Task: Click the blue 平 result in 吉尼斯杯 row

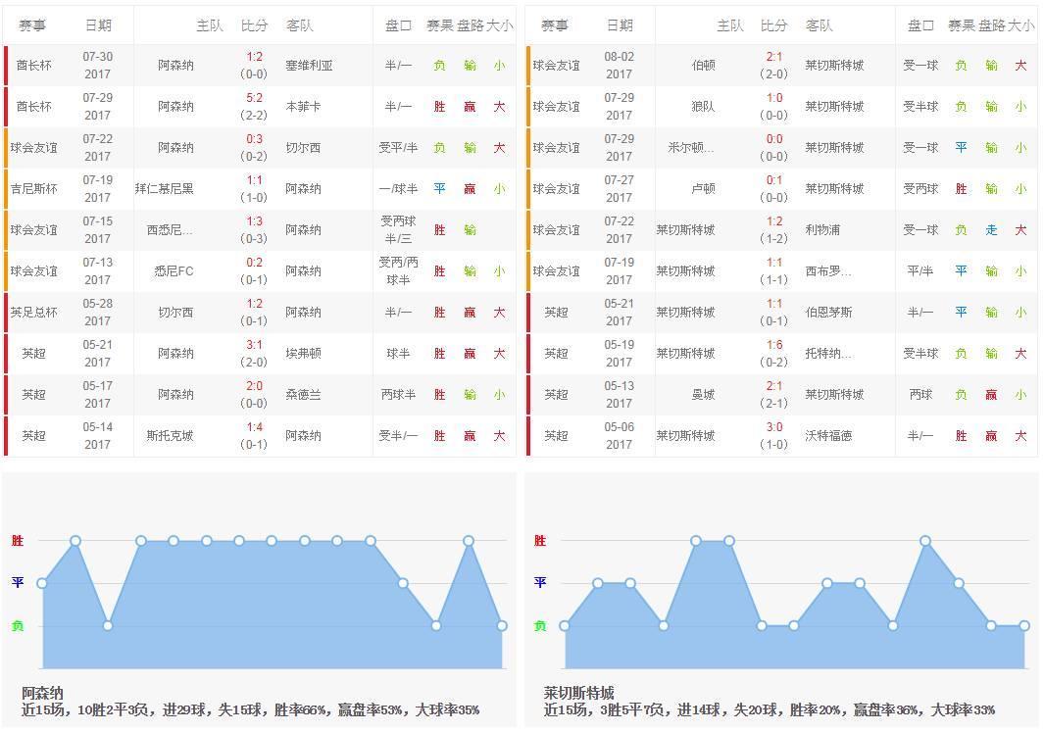Action: [x=438, y=188]
